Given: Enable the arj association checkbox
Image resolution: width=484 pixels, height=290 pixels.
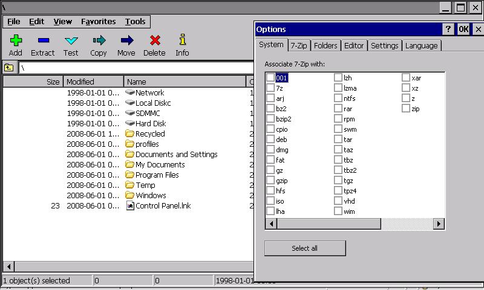Looking at the screenshot, I should click(270, 98).
